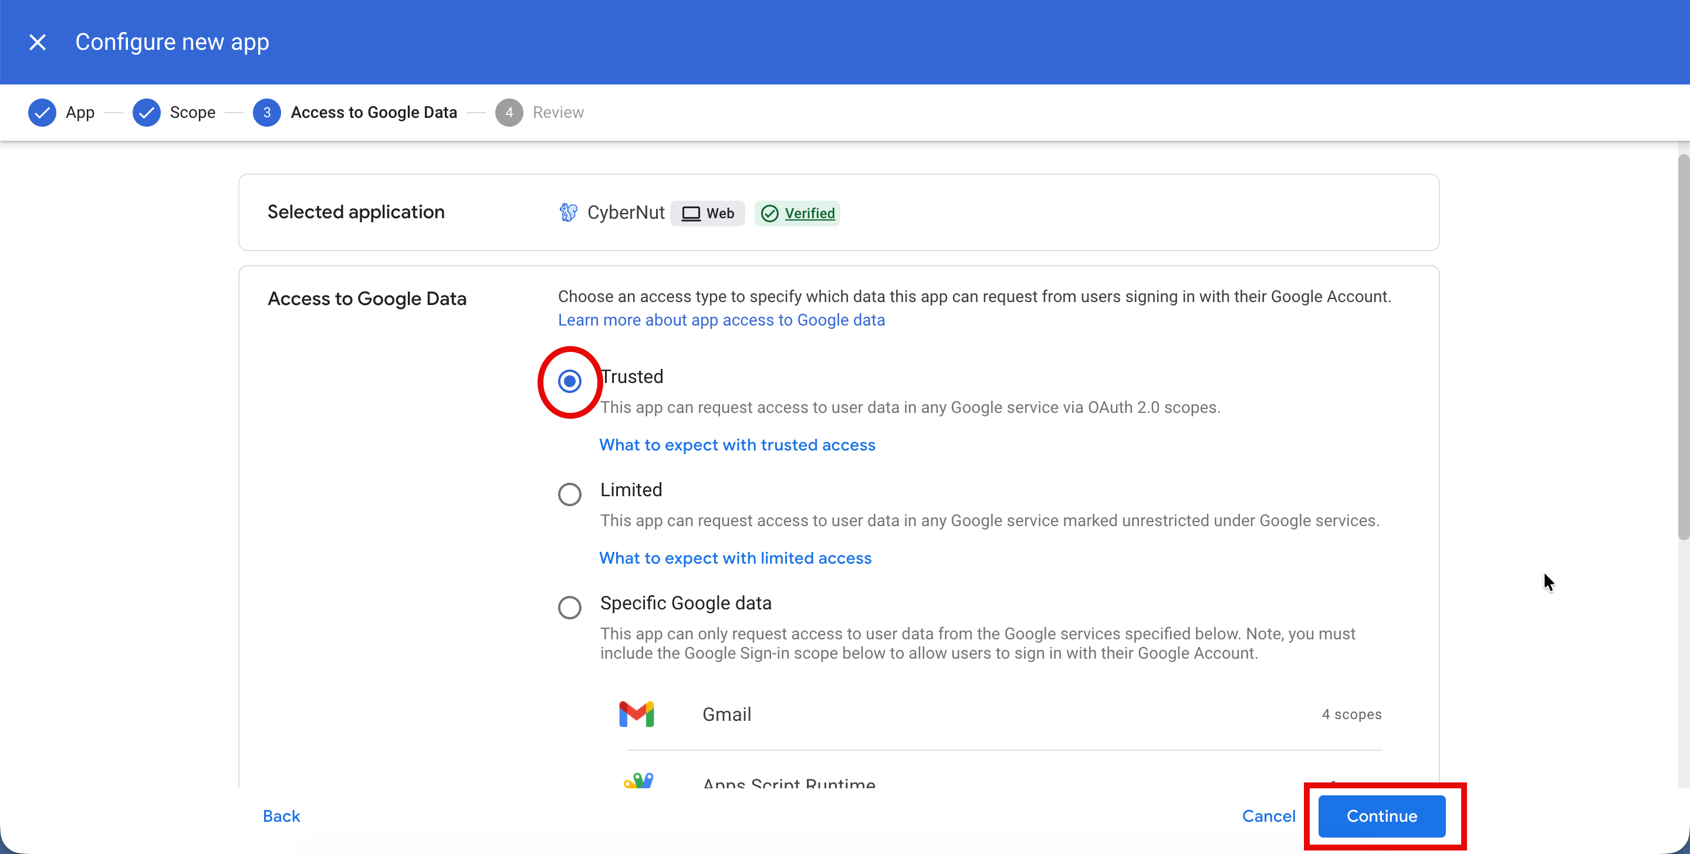Click the Gmail logo icon

636,714
